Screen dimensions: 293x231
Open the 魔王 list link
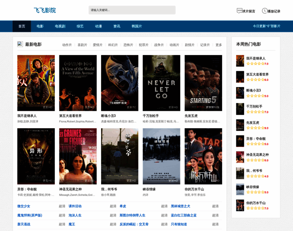tap(72, 224)
